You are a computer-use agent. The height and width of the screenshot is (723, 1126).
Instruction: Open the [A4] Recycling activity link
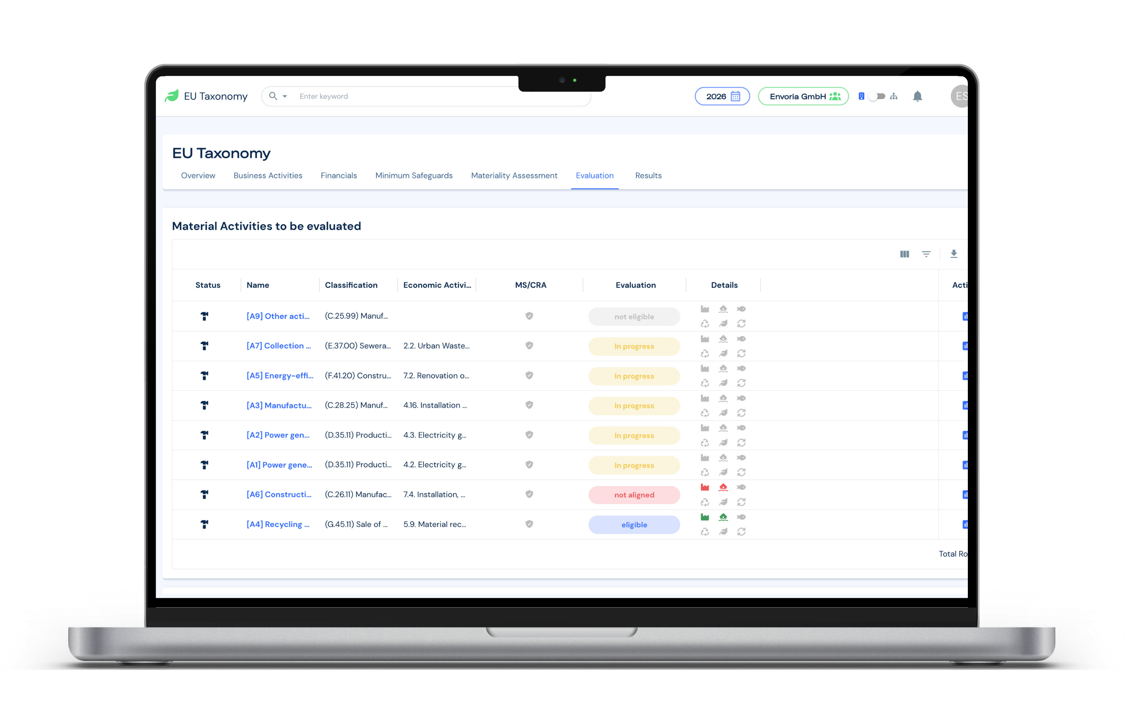click(x=278, y=524)
